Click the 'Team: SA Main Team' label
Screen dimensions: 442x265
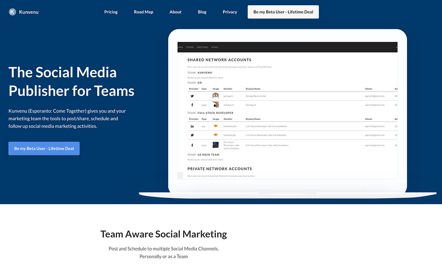[x=203, y=155]
